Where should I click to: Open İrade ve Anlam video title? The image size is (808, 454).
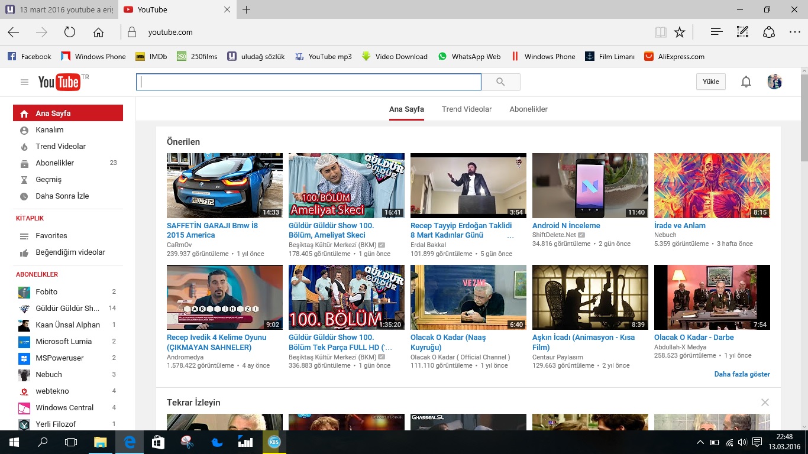680,226
